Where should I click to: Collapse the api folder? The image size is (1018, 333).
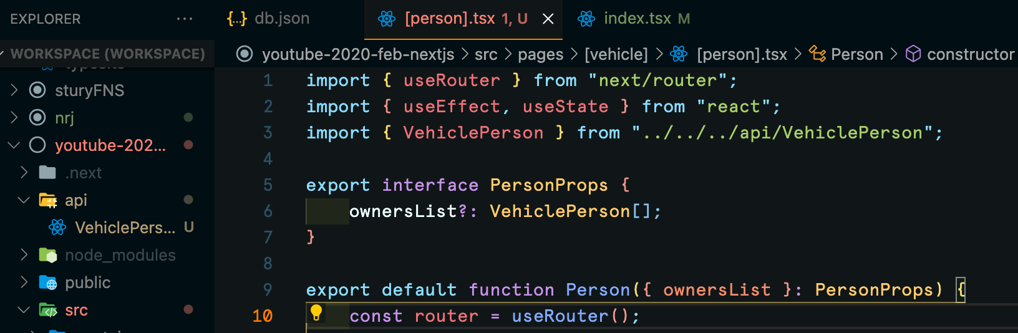[x=24, y=200]
